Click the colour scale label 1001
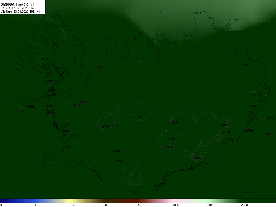 pos(210,205)
